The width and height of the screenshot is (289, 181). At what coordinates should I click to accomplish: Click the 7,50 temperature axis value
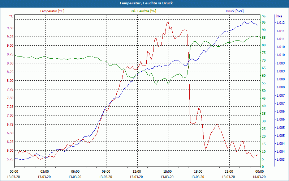click(10, 98)
